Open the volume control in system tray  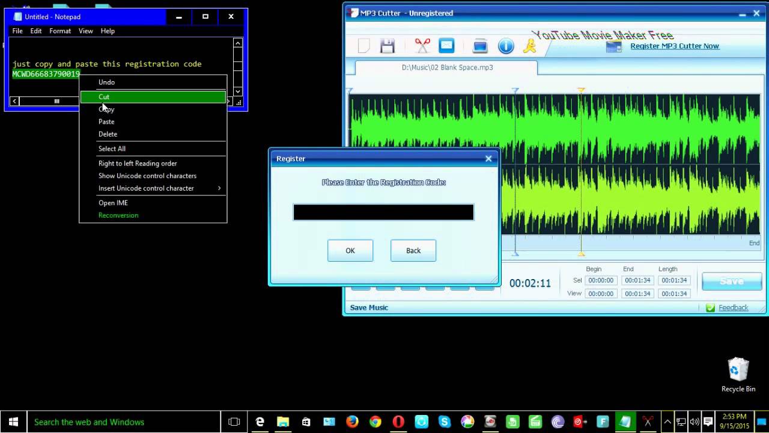[x=695, y=422]
